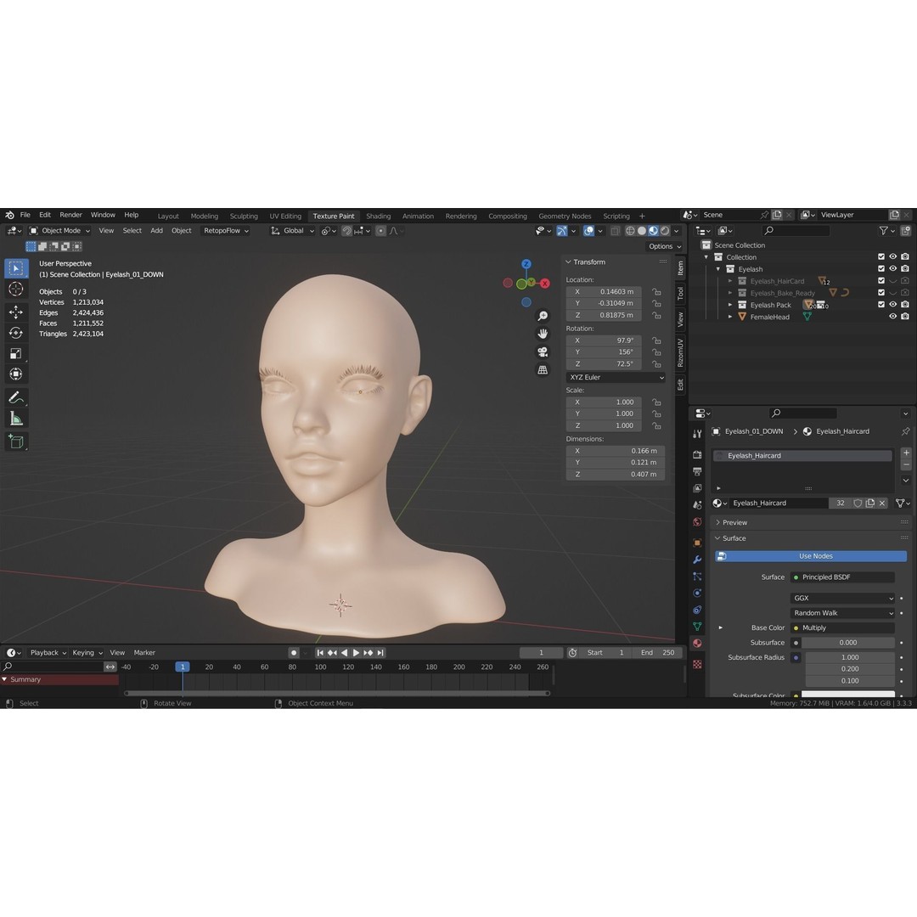This screenshot has width=917, height=917.
Task: Open the Render properties tab
Action: point(697,454)
